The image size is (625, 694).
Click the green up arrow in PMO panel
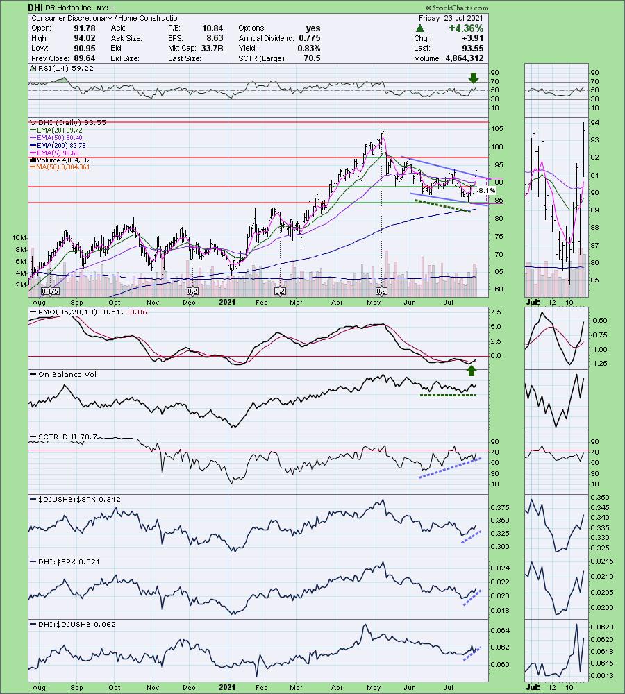[472, 371]
